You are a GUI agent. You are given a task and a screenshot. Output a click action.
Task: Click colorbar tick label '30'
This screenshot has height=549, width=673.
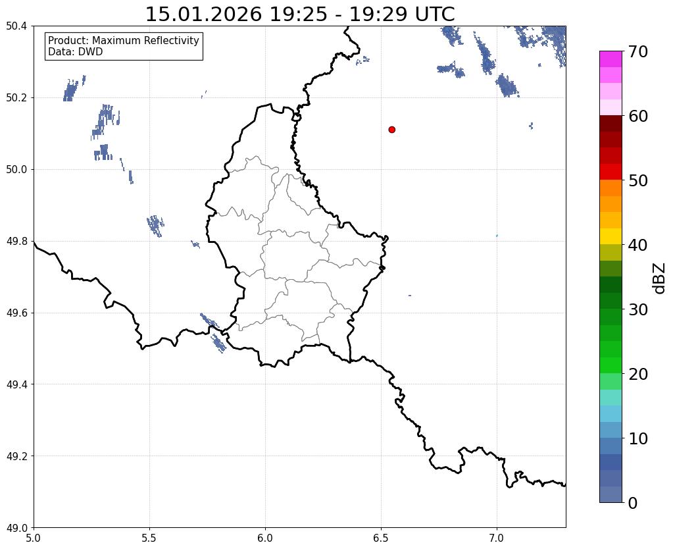(x=638, y=309)
